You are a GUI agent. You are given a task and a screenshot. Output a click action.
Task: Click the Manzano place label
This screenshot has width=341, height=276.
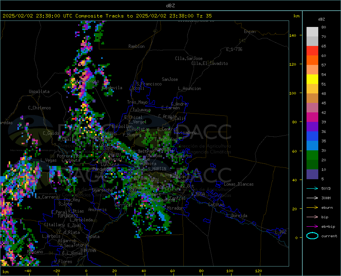pyautogui.click(x=35, y=252)
